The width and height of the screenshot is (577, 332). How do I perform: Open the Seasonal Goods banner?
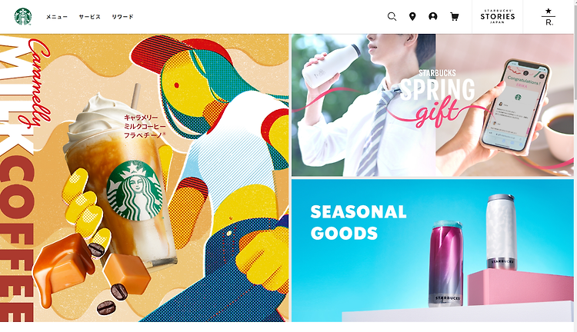click(x=432, y=251)
